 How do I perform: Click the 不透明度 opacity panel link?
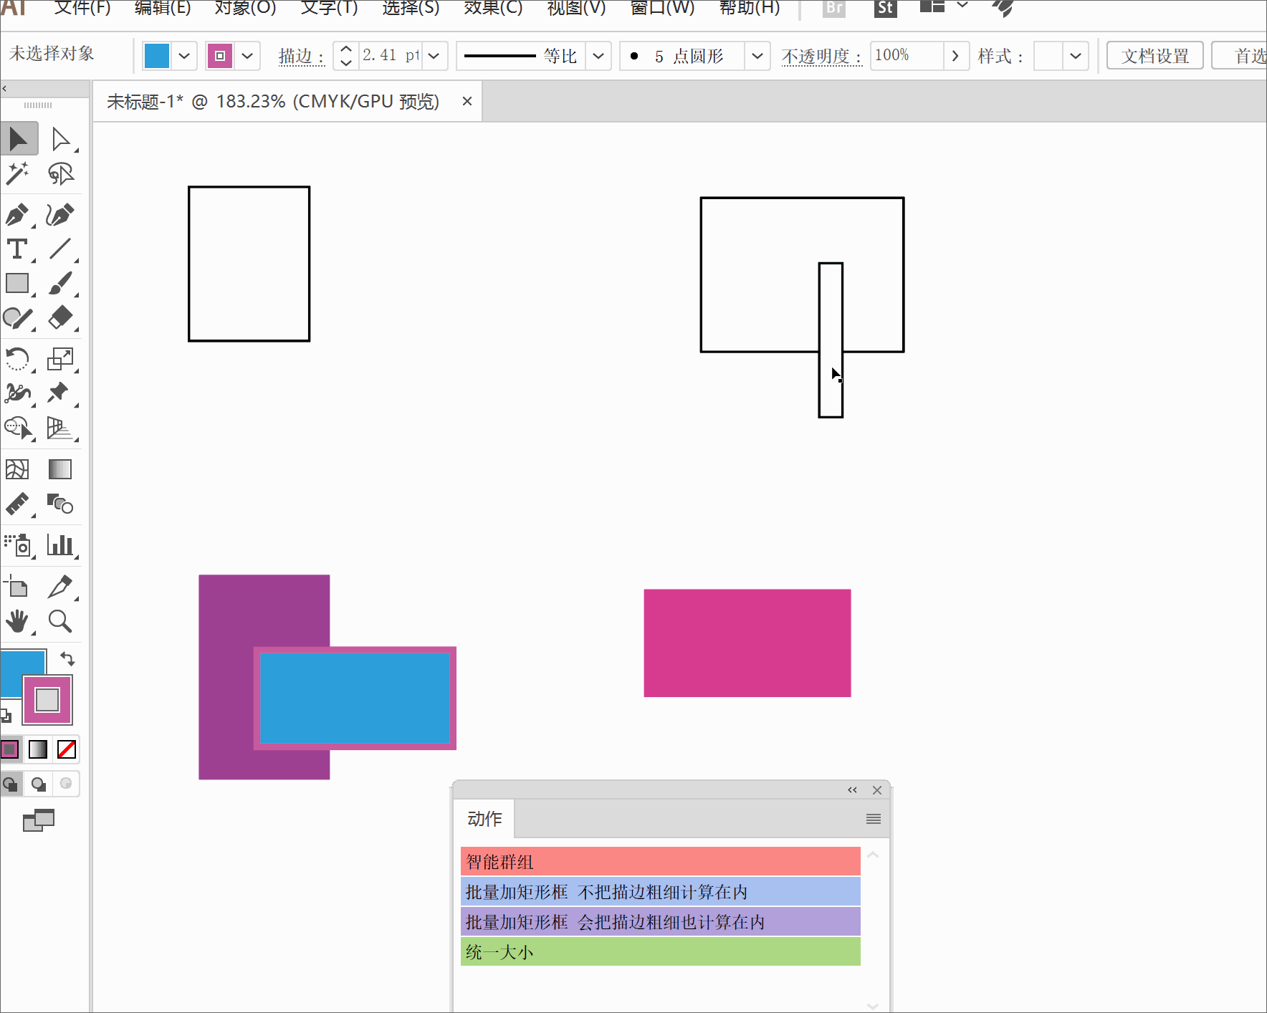coord(821,57)
